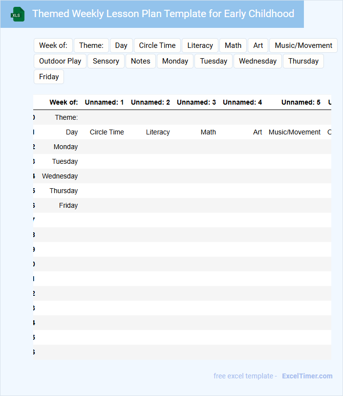Select the 'Theme:' tag button

click(91, 45)
